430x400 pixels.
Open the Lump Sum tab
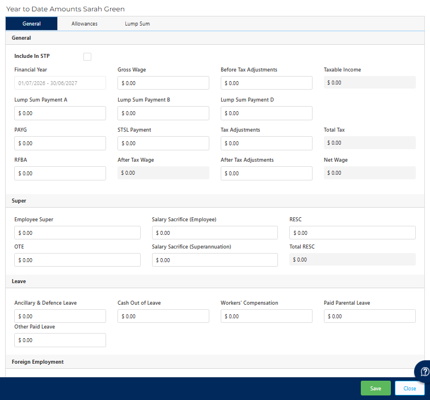click(x=137, y=24)
